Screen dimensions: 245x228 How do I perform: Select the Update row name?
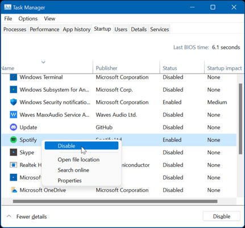coord(28,127)
